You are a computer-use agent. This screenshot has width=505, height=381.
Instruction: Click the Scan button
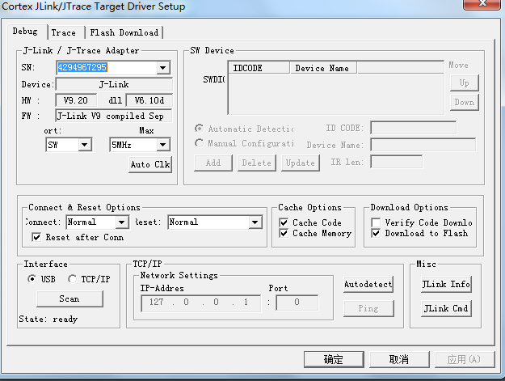[69, 298]
